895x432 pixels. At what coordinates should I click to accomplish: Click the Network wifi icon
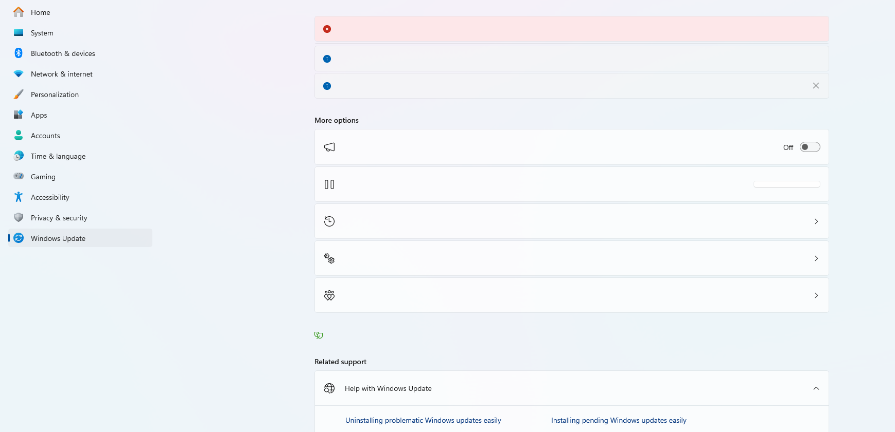[x=19, y=74]
